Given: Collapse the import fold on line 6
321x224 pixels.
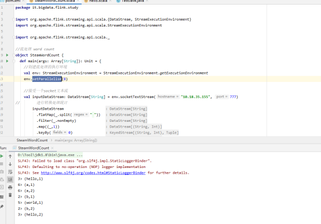Looking at the screenshot, I should [x=14, y=38].
